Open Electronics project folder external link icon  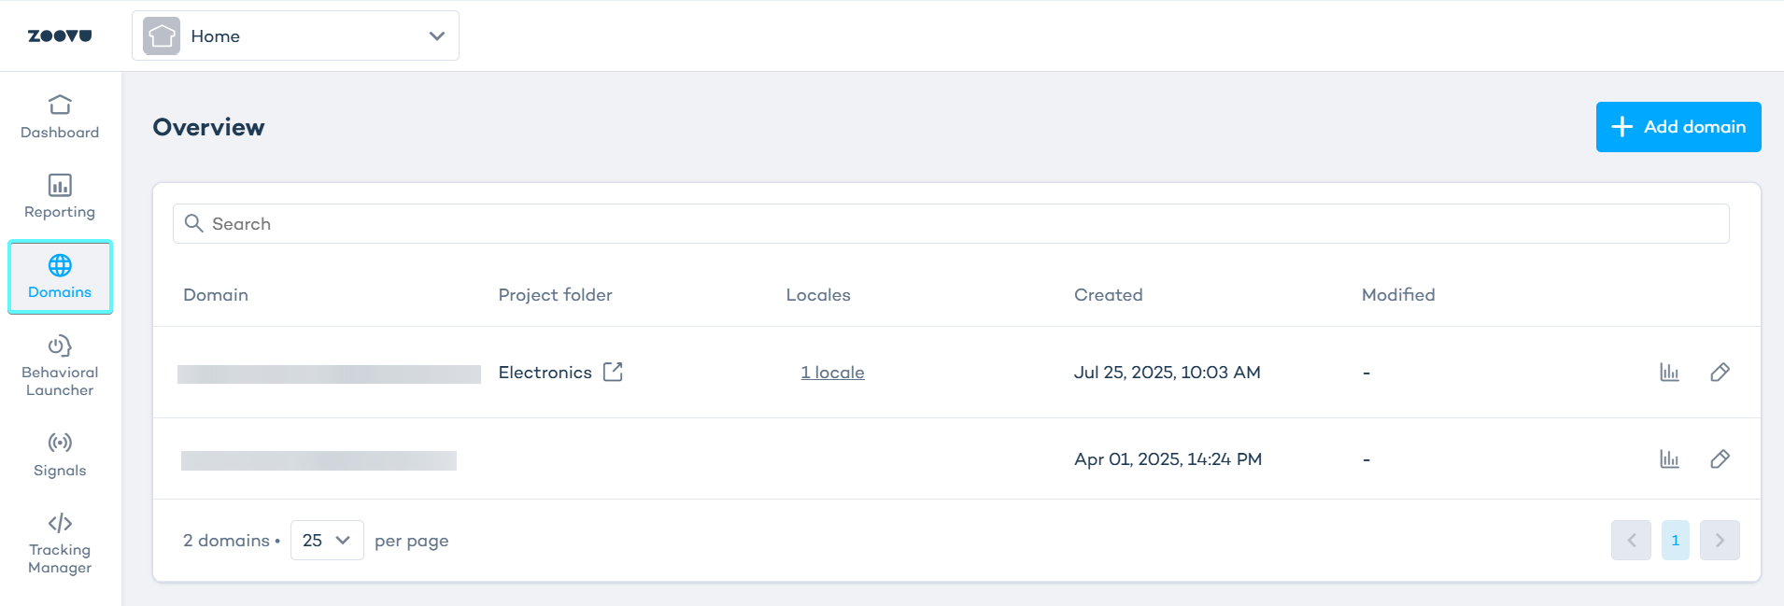pos(613,372)
